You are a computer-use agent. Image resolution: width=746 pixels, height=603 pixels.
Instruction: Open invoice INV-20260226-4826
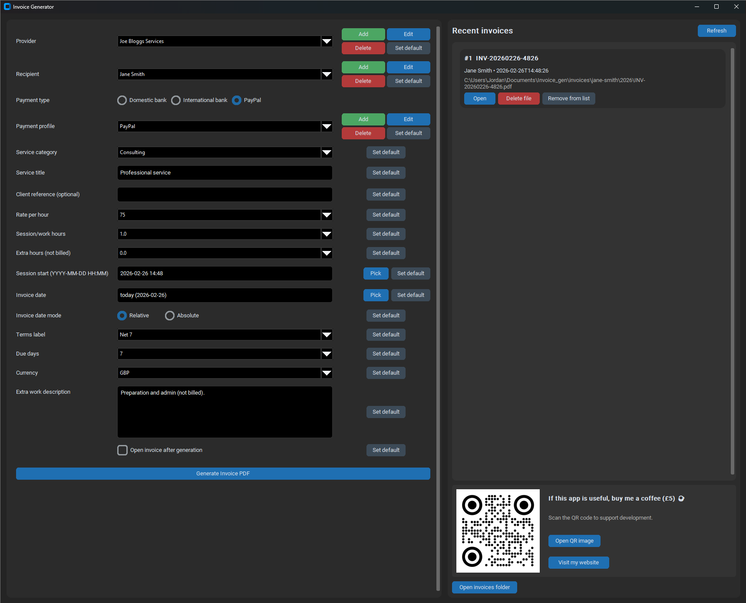tap(479, 99)
